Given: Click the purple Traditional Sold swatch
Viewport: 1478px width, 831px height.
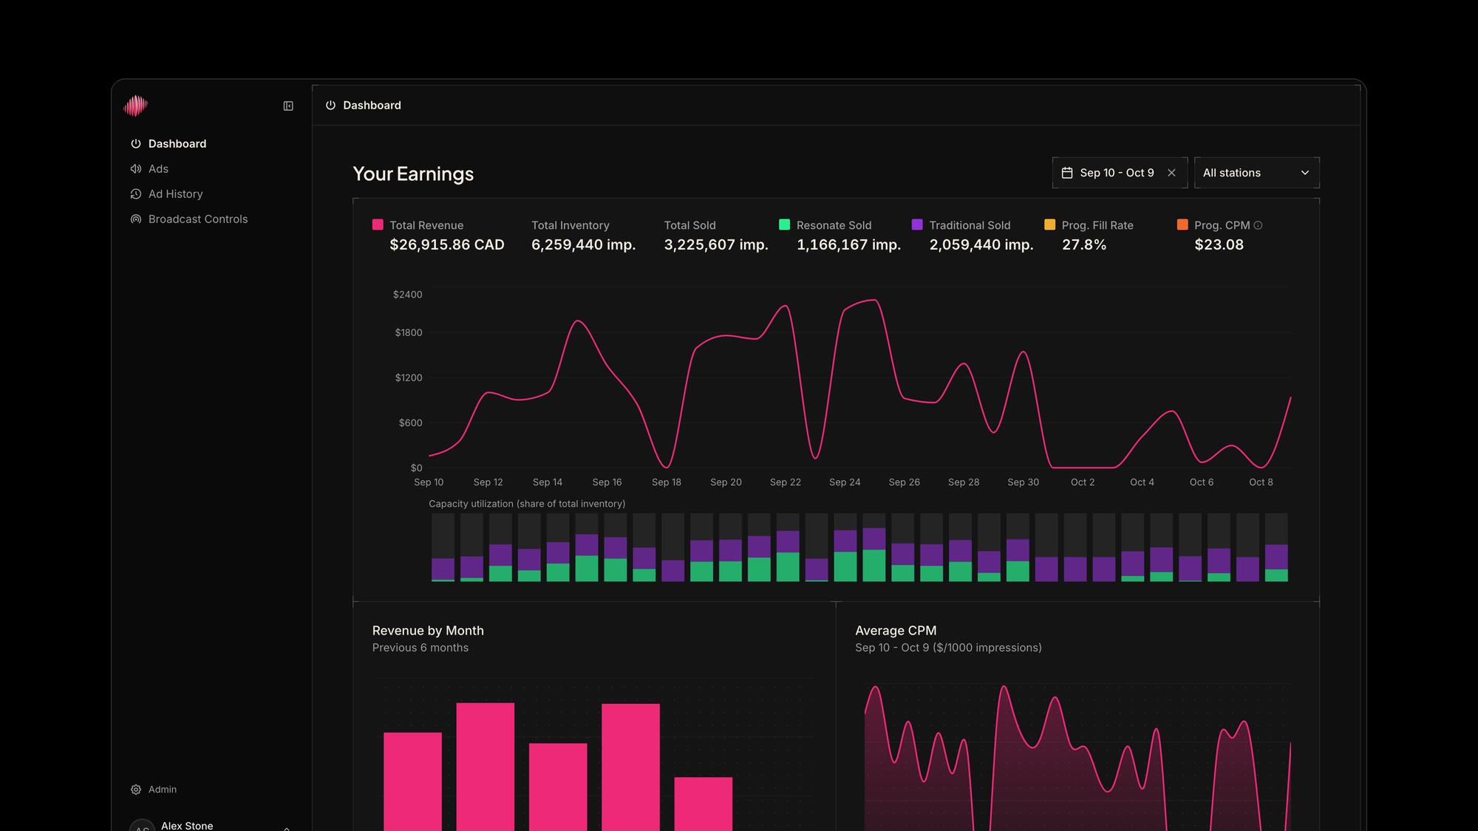Looking at the screenshot, I should [x=917, y=225].
